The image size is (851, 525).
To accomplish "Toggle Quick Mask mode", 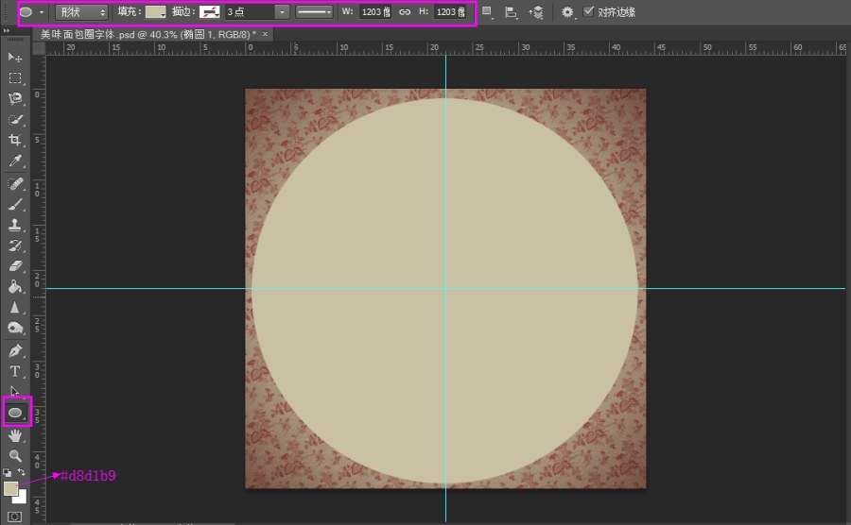I will tap(14, 517).
